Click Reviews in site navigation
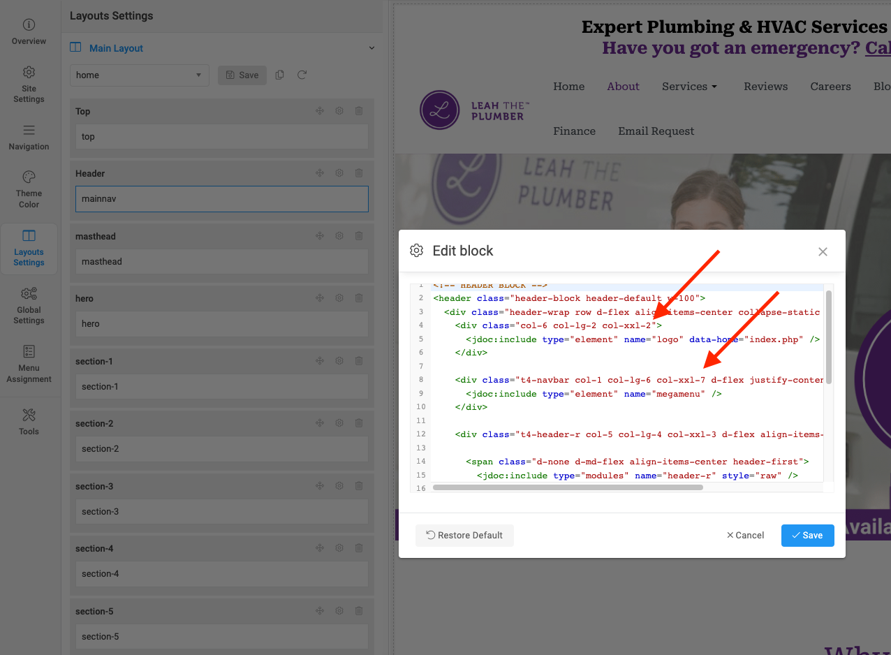The width and height of the screenshot is (891, 655). (766, 87)
